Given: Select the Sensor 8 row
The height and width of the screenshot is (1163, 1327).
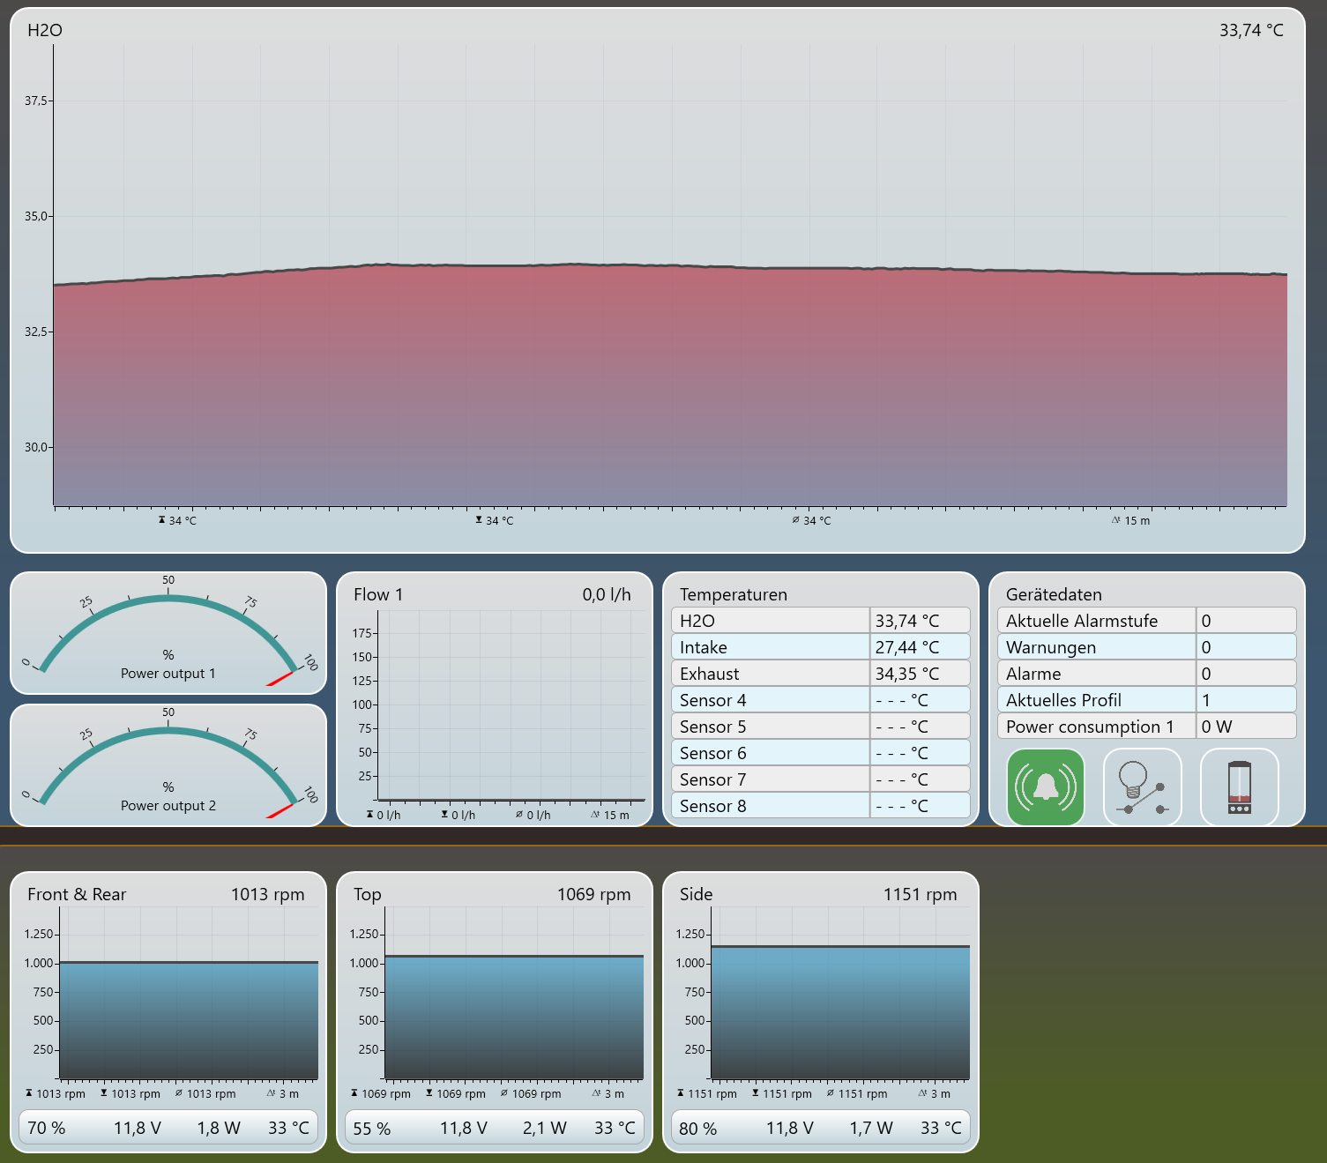Looking at the screenshot, I should [x=821, y=806].
